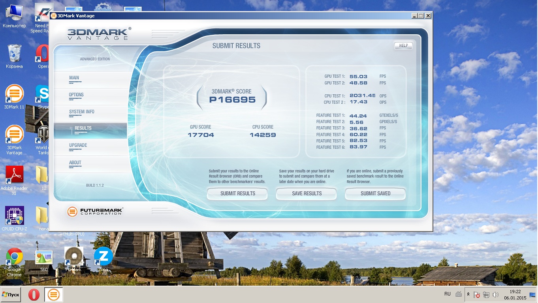
Task: Minimize the 3DMark Vantage window
Action: [414, 16]
